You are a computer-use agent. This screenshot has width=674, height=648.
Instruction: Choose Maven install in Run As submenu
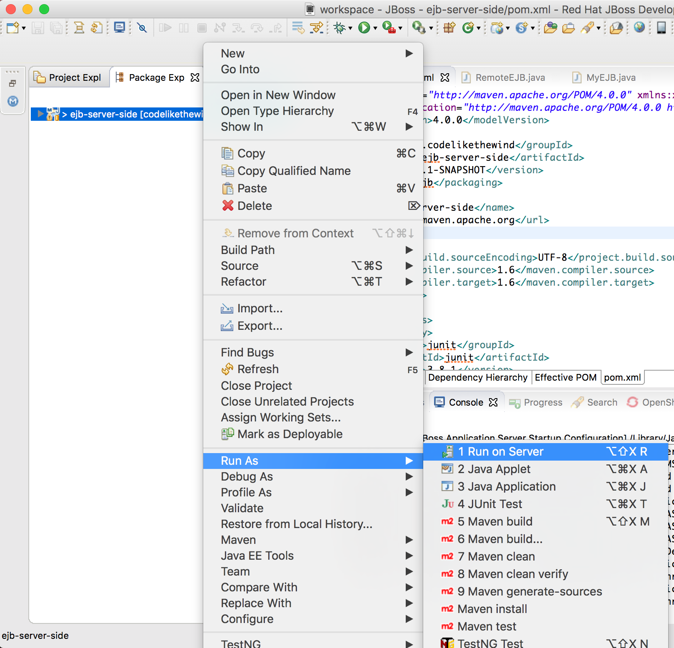point(546,609)
